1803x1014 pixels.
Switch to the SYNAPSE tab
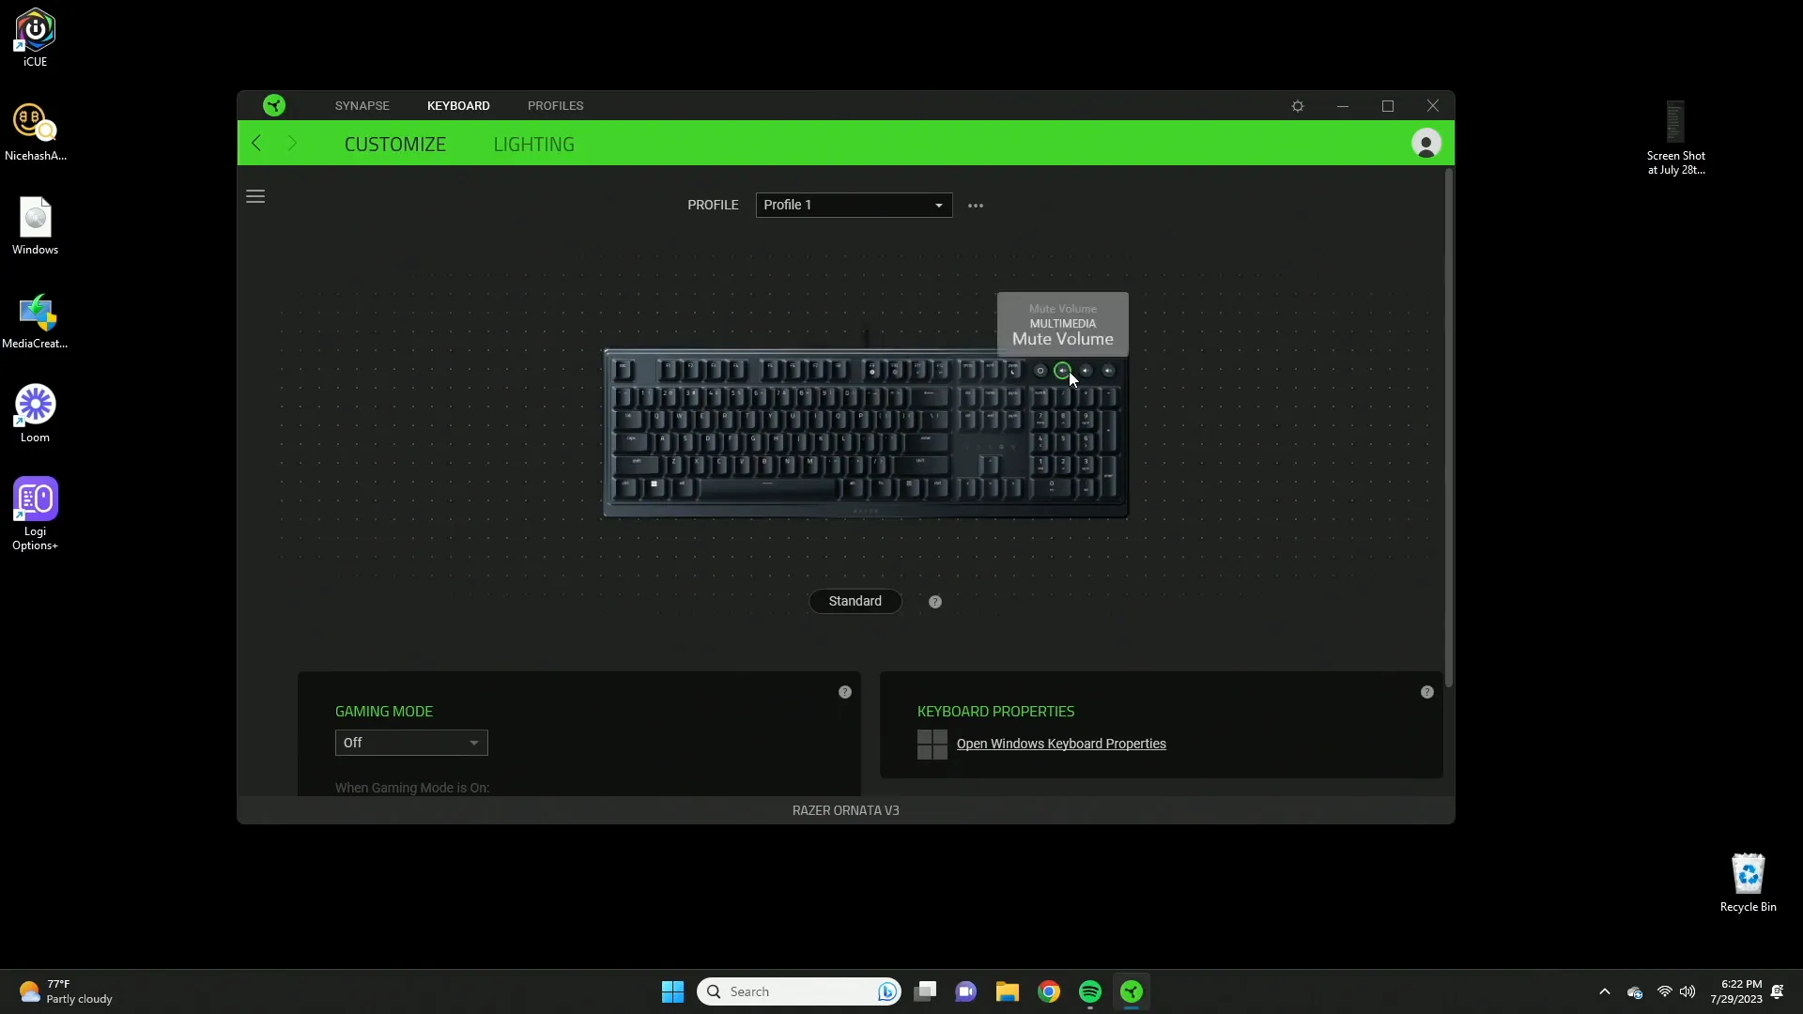click(362, 106)
